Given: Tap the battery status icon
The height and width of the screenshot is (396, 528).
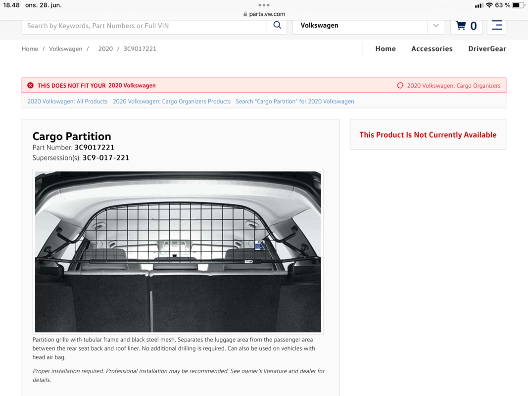Looking at the screenshot, I should (x=518, y=5).
